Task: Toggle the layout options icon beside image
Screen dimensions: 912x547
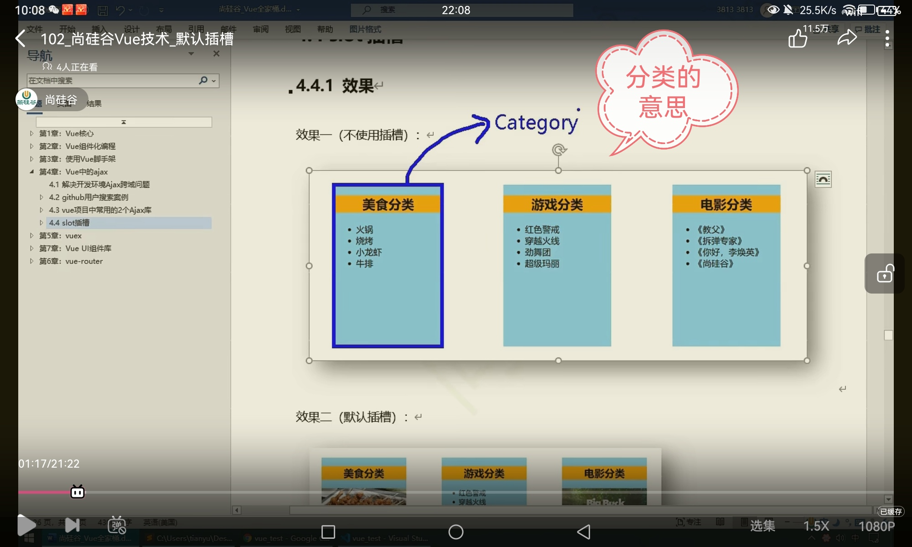Action: pos(823,179)
